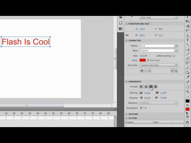The height and width of the screenshot is (143, 191).
Task: Click the Value column header in Filters
Action: point(162,122)
